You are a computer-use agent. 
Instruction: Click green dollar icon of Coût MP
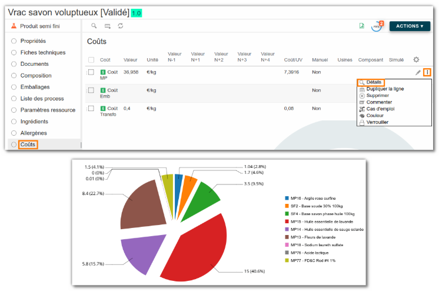103,72
